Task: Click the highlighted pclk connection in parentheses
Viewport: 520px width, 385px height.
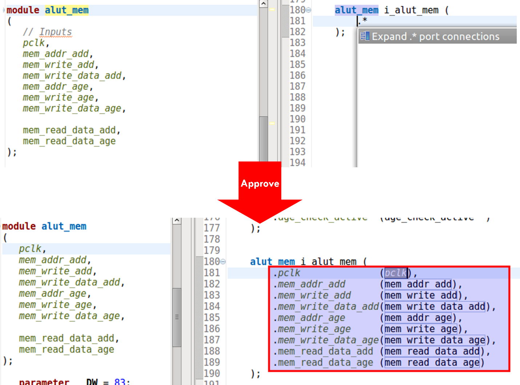Action: click(395, 273)
